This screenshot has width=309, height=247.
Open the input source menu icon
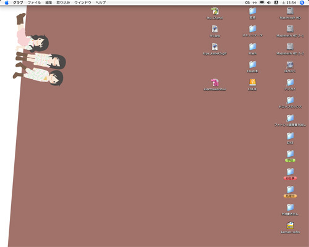(276, 2)
